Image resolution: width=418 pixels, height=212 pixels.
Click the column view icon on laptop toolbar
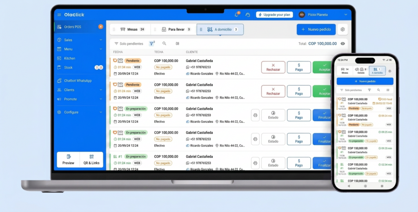coord(177,44)
